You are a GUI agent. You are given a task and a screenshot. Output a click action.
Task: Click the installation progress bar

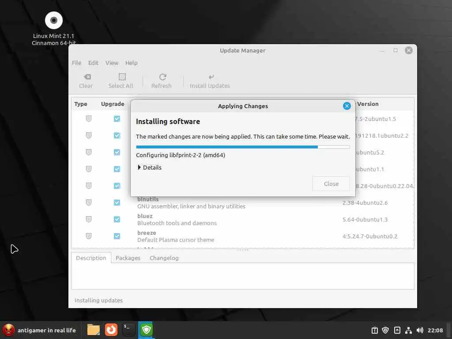tap(243, 147)
